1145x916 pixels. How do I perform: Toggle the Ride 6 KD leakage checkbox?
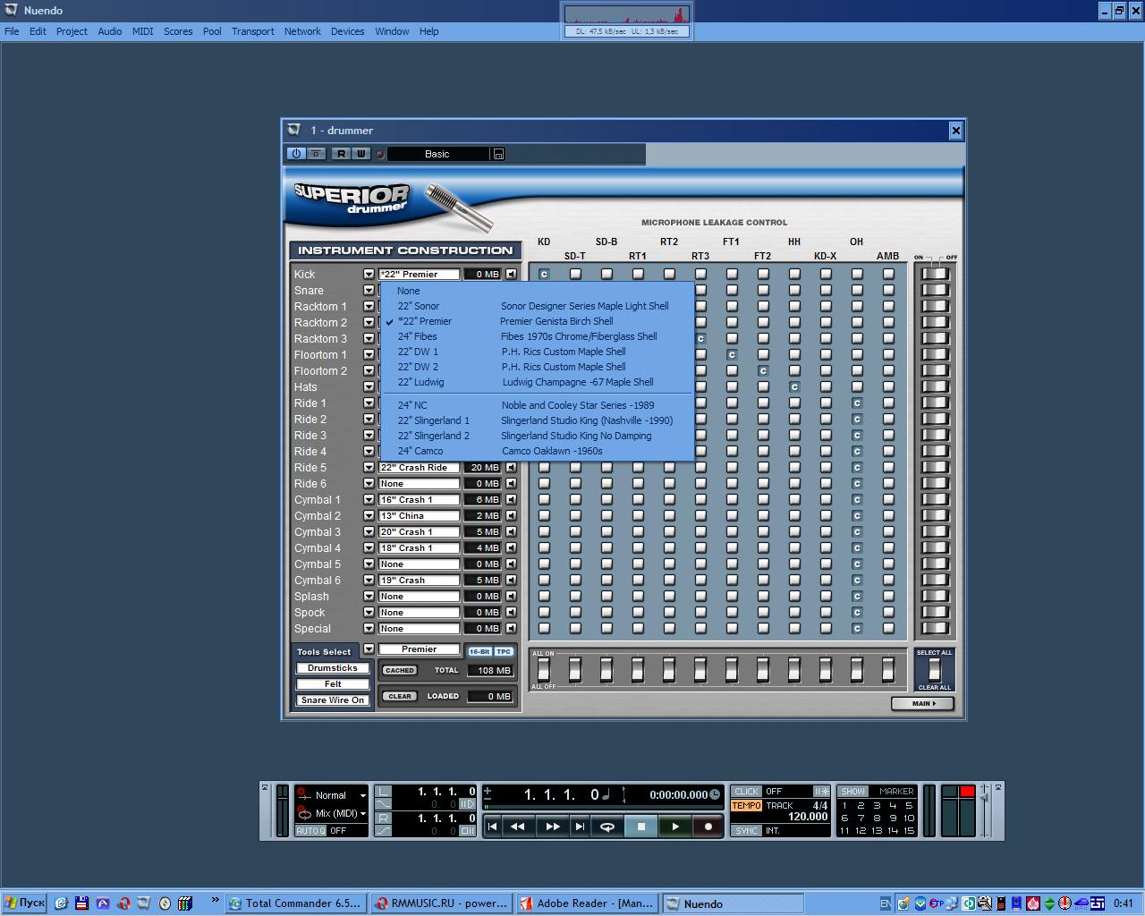pyautogui.click(x=544, y=484)
